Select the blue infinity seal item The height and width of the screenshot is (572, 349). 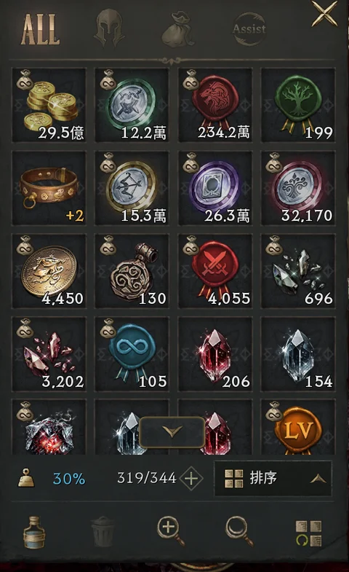point(132,354)
